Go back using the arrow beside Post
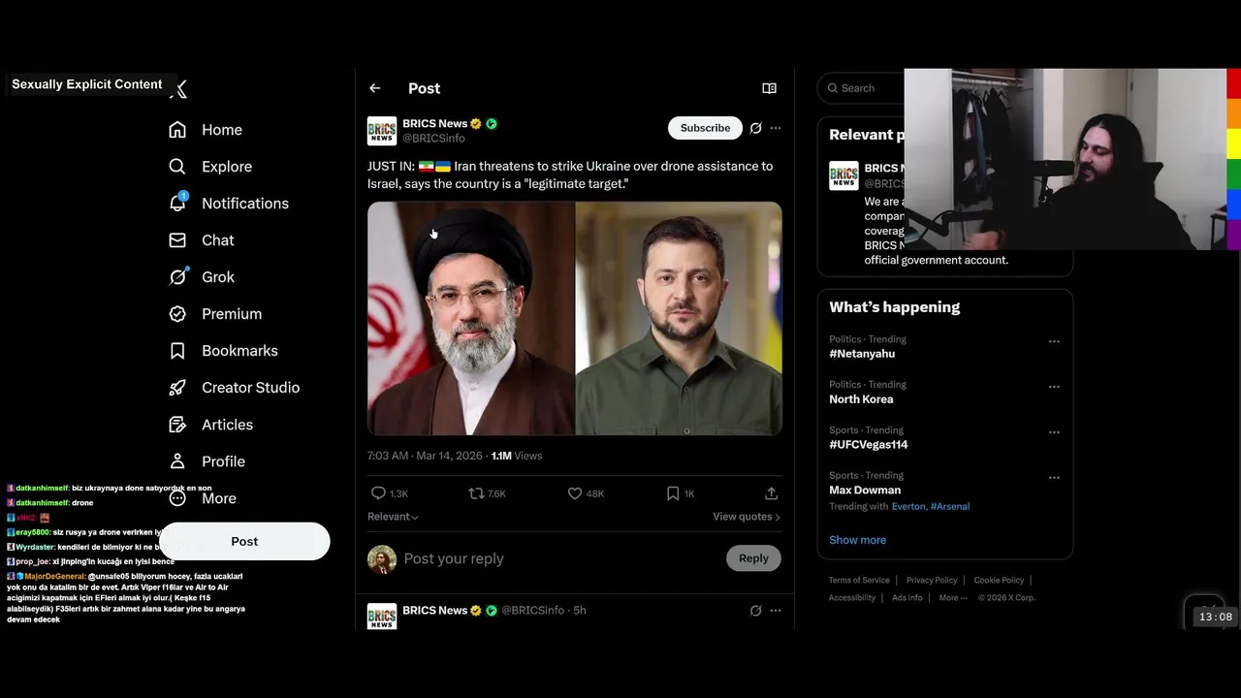 click(375, 88)
